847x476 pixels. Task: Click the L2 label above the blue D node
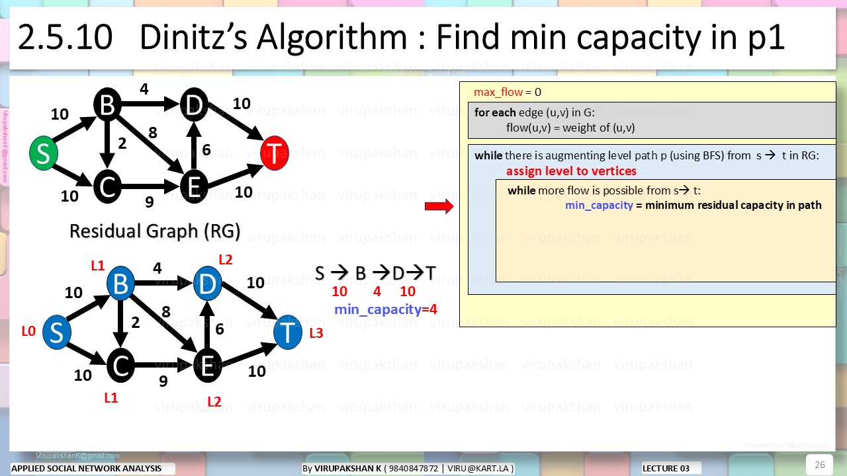click(226, 260)
